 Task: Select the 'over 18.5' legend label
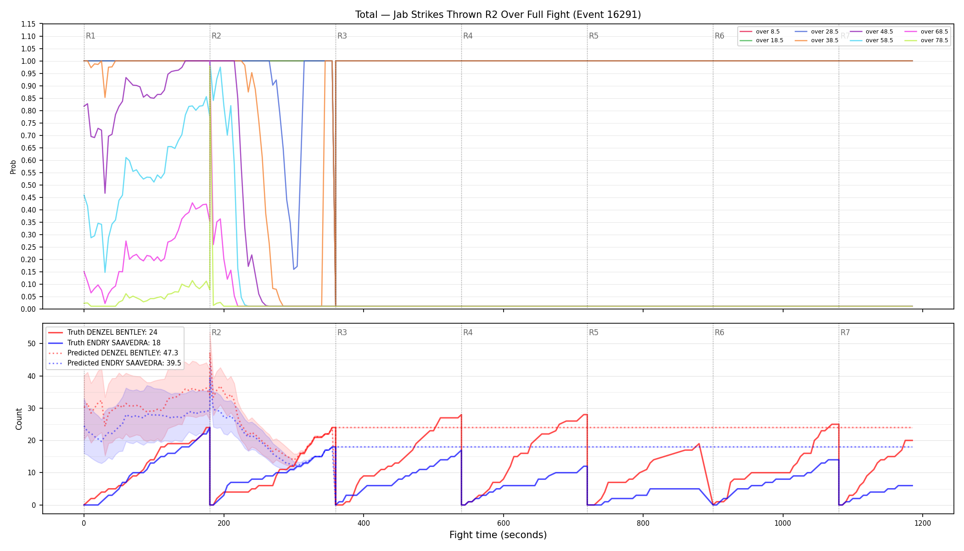pyautogui.click(x=770, y=40)
